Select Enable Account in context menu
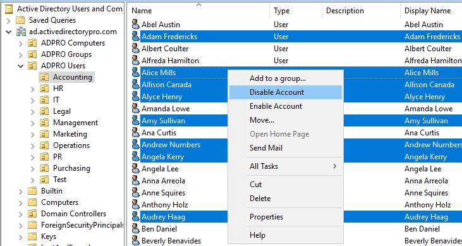The width and height of the screenshot is (462, 246). point(286,106)
